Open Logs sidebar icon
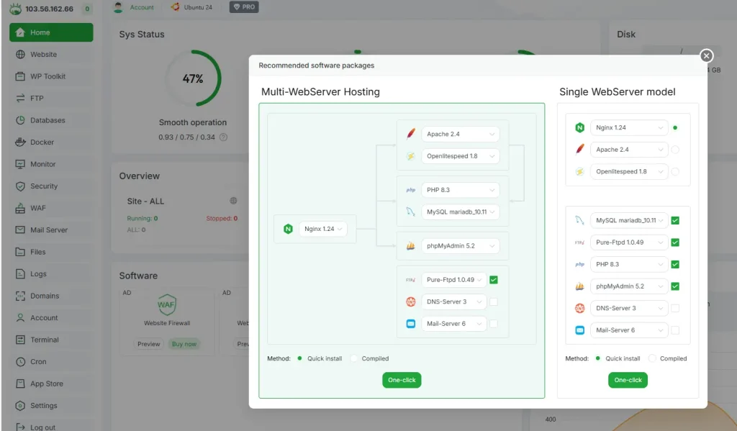The image size is (737, 431). (x=20, y=273)
